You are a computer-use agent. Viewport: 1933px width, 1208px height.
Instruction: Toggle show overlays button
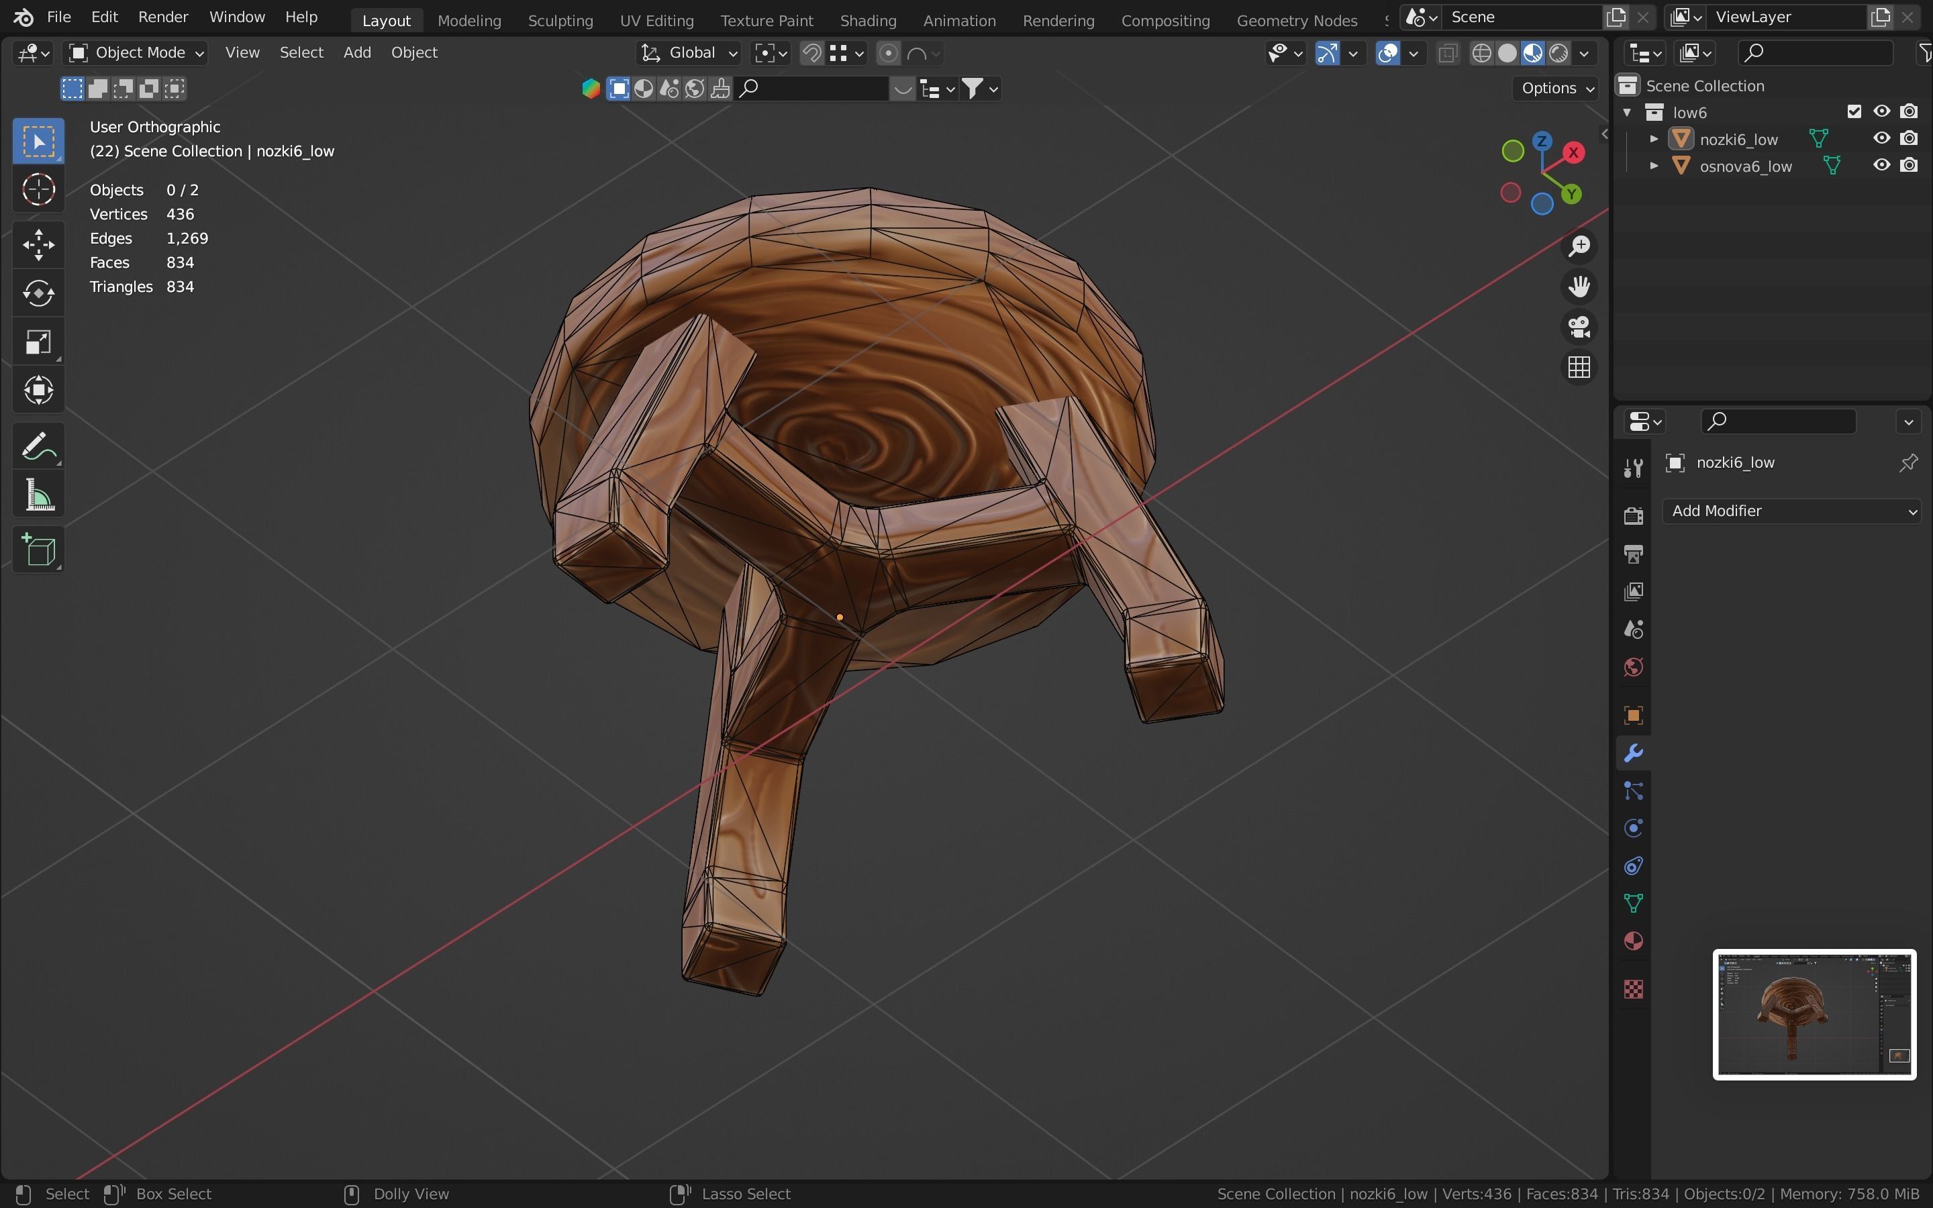(1388, 53)
